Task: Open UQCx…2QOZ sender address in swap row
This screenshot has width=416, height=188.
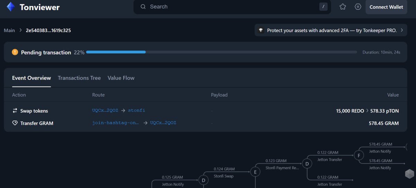Action: pos(105,111)
